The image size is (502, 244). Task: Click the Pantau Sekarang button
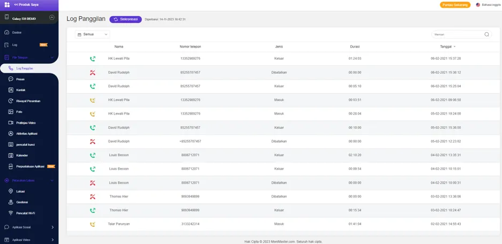[x=455, y=5]
